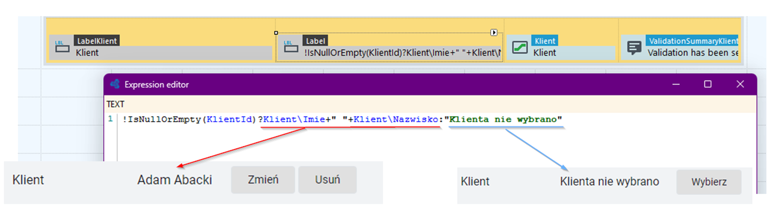This screenshot has height=222, width=776.
Task: Click Klient\Nazwisko in the expression code
Action: 394,119
